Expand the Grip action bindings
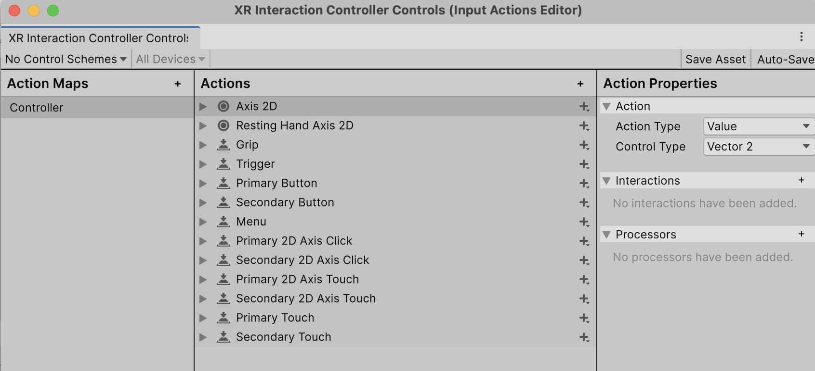 202,145
